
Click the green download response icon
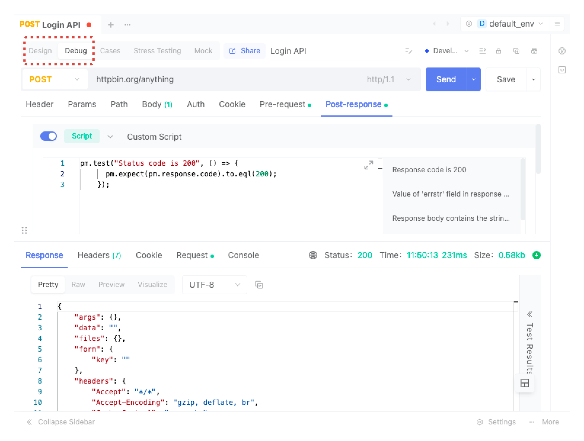(x=536, y=255)
